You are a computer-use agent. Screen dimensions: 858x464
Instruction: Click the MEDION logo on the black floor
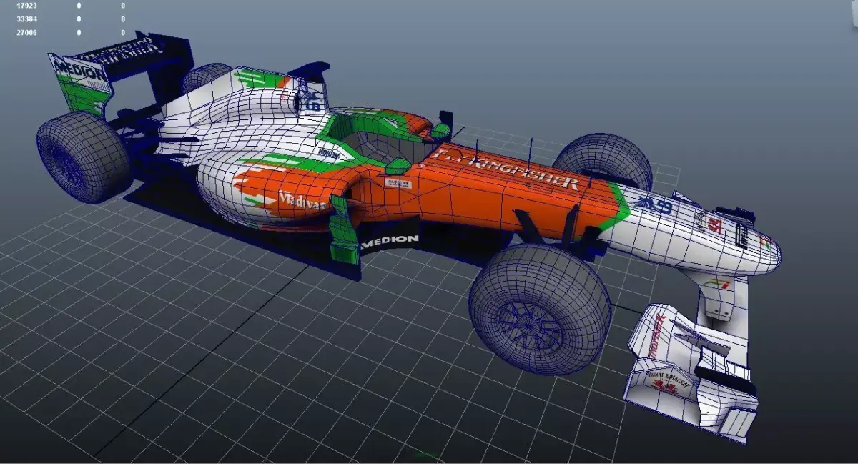pos(390,240)
